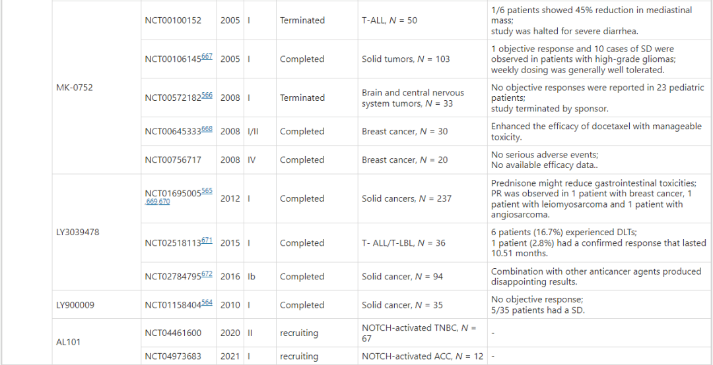
Task: Follow citation 672 beside NCT02784795
Action: [x=207, y=275]
